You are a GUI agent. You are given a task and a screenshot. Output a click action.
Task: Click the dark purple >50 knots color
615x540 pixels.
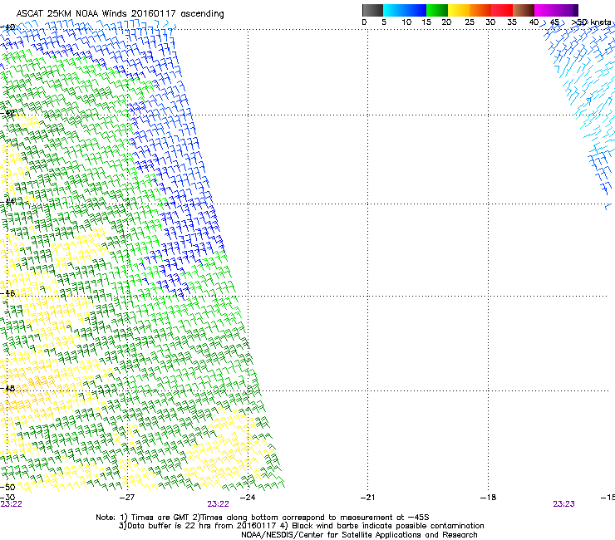click(x=576, y=10)
